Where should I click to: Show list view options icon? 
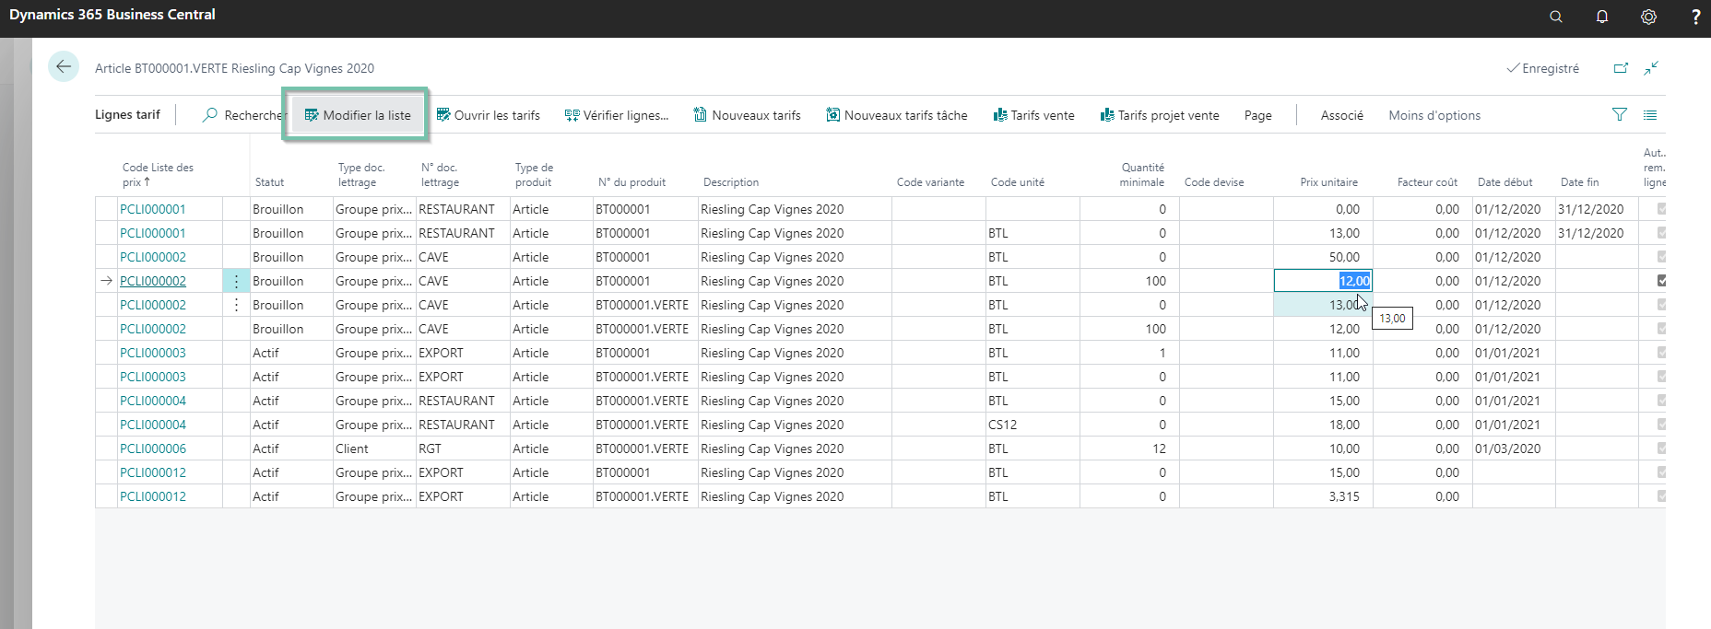tap(1650, 115)
